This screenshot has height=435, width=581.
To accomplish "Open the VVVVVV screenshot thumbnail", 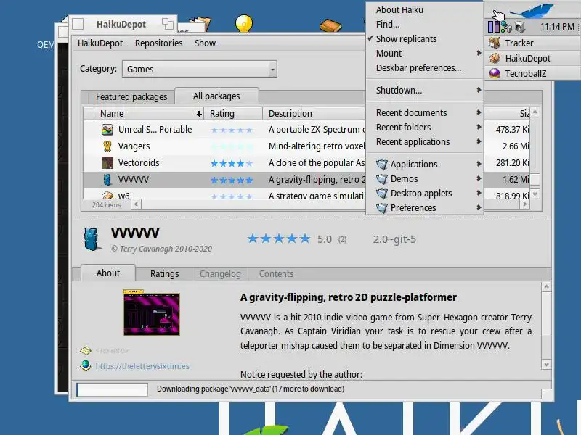I will point(151,313).
